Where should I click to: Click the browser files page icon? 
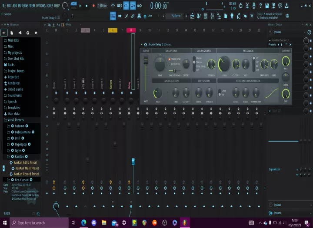pyautogui.click(x=12, y=33)
